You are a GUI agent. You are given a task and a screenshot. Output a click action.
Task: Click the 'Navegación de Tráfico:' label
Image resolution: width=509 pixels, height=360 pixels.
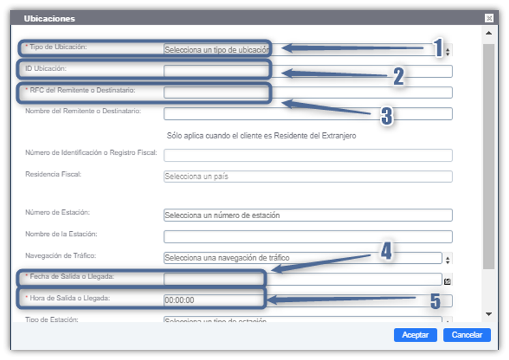point(61,256)
